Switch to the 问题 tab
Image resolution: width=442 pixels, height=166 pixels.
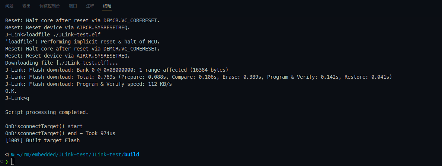9,6
